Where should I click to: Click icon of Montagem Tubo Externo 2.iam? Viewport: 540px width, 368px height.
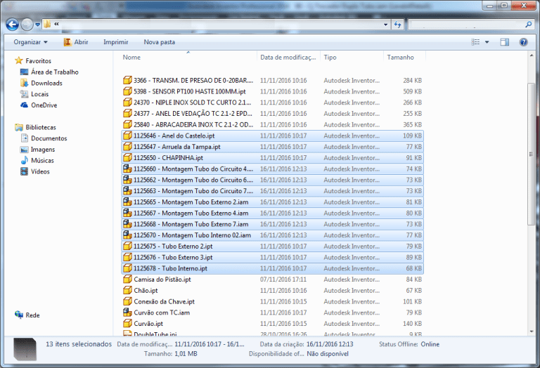click(x=127, y=202)
